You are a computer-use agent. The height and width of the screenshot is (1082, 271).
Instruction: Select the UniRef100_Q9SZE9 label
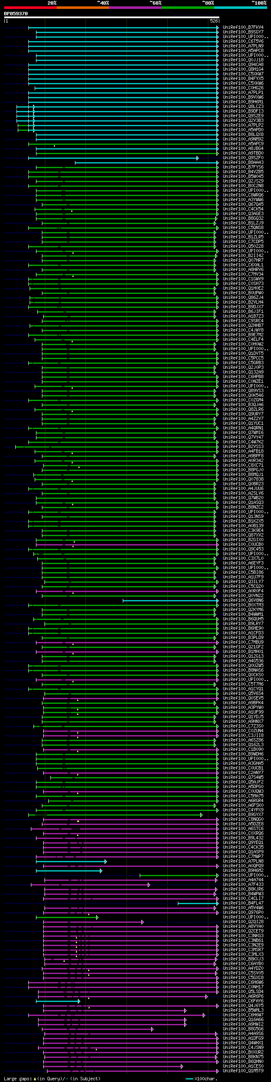point(243,116)
